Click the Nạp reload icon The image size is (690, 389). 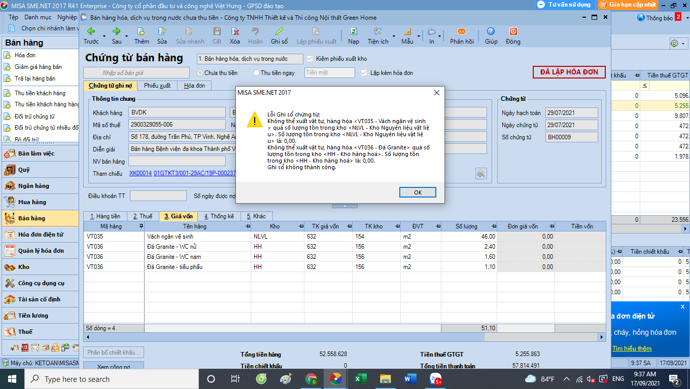(354, 31)
